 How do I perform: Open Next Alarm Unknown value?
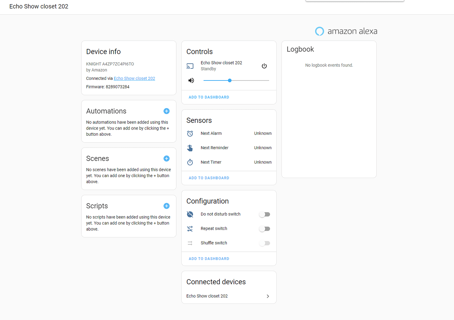click(263, 133)
